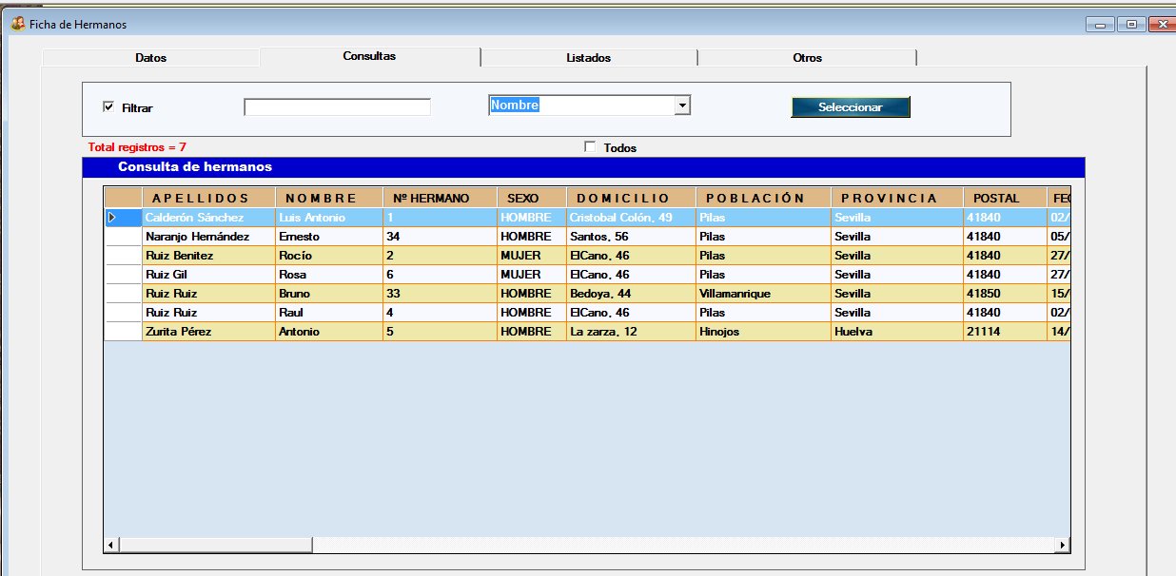Maximize the Ficha de Hermanos window
This screenshot has height=576, width=1176.
(x=1131, y=25)
